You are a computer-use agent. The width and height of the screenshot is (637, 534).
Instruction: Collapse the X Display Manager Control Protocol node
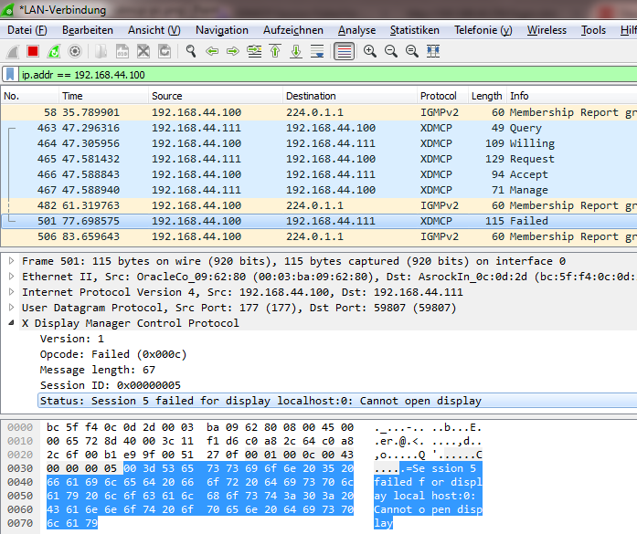[x=11, y=323]
